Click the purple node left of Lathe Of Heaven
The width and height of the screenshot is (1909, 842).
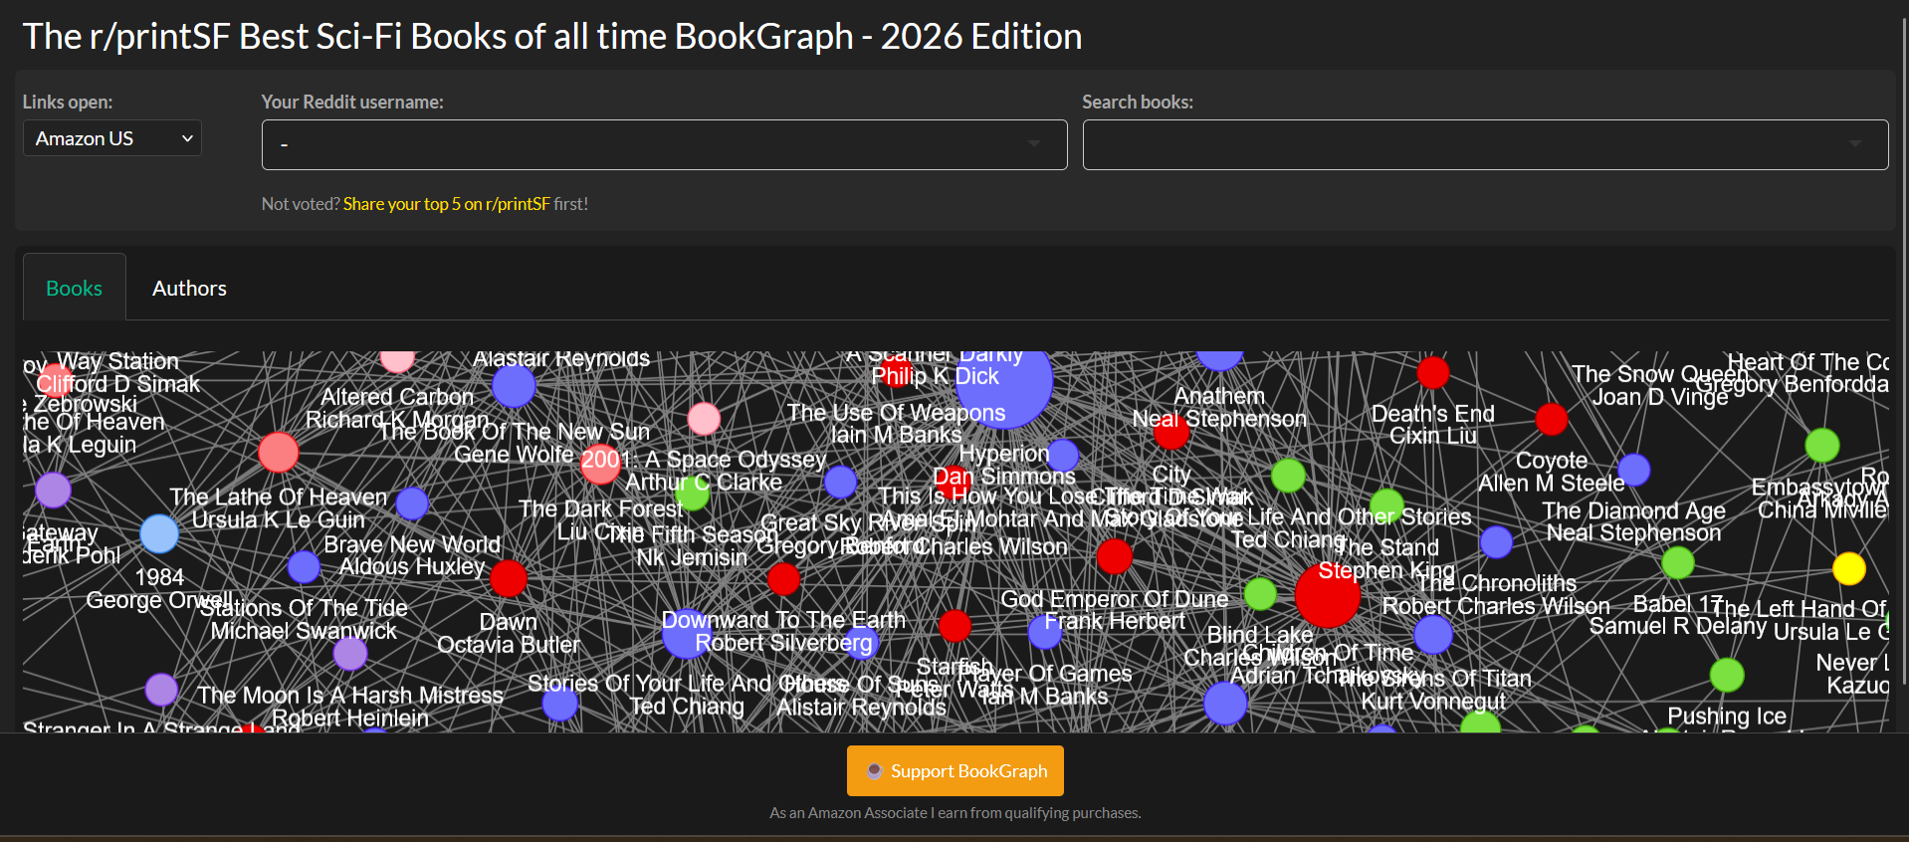click(x=54, y=490)
